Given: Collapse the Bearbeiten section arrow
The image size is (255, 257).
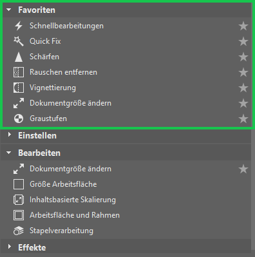Looking at the screenshot, I should [x=9, y=153].
